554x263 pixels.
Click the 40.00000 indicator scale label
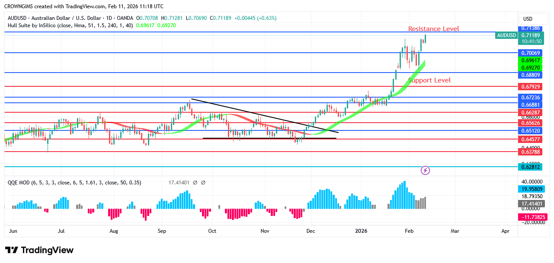(x=531, y=181)
